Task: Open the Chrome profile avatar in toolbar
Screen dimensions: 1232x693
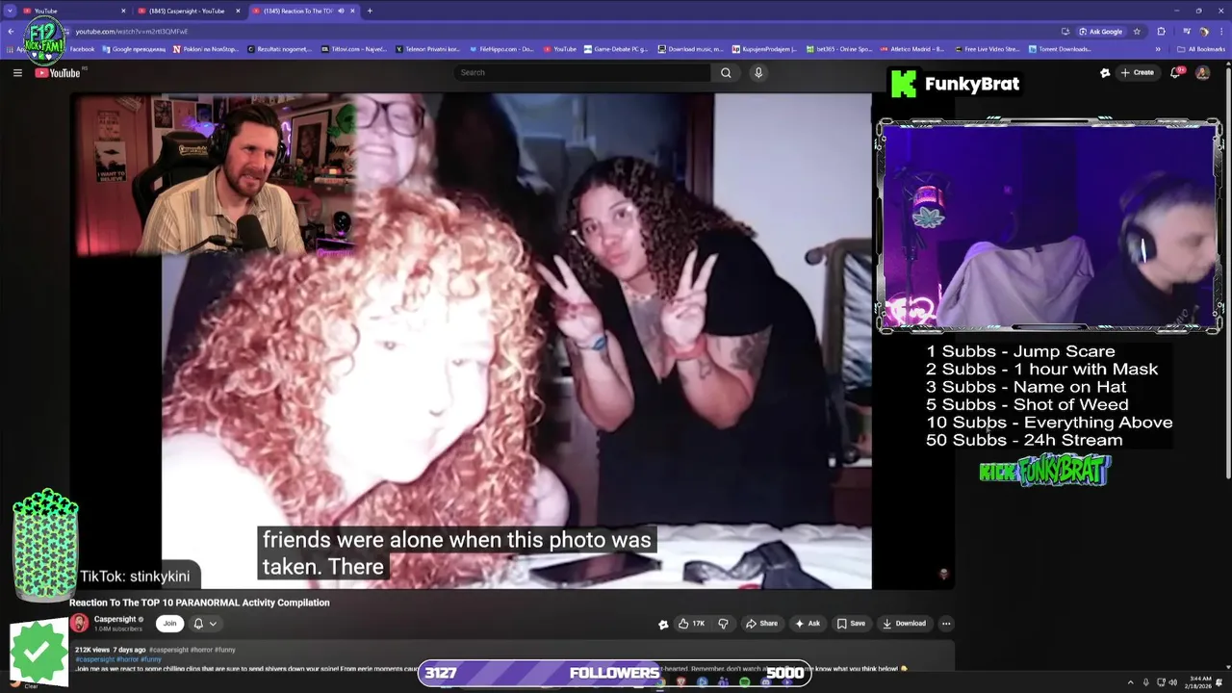Action: point(1204,31)
